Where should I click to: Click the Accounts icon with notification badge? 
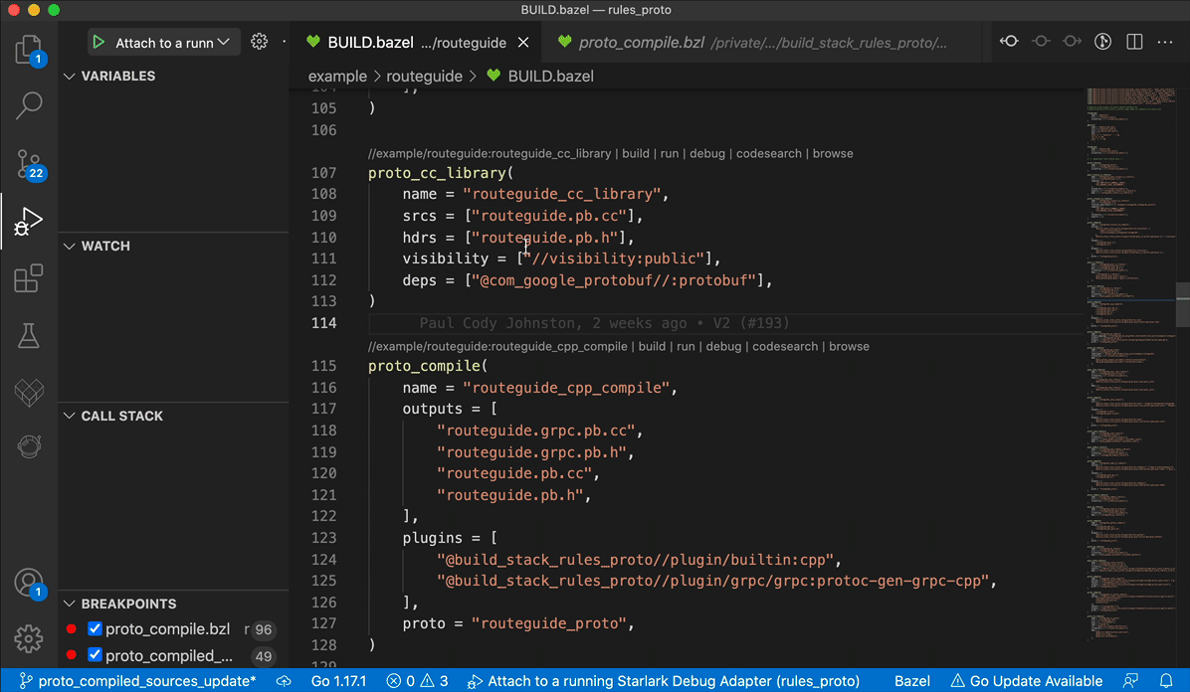click(29, 583)
